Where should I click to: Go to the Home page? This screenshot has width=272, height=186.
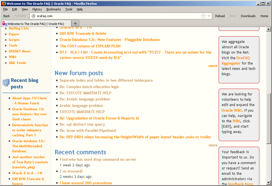coord(264,16)
